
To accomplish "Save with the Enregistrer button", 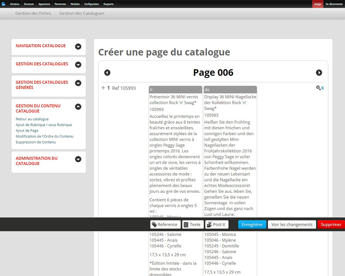I will [252, 225].
